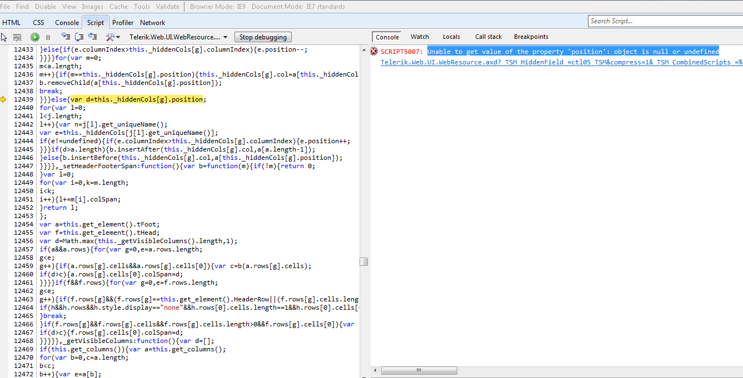Image resolution: width=743 pixels, height=378 pixels.
Task: Click the code on line 12456 with Math.max
Action: (139, 241)
